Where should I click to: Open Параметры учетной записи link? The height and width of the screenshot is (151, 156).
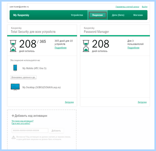tap(127, 7)
